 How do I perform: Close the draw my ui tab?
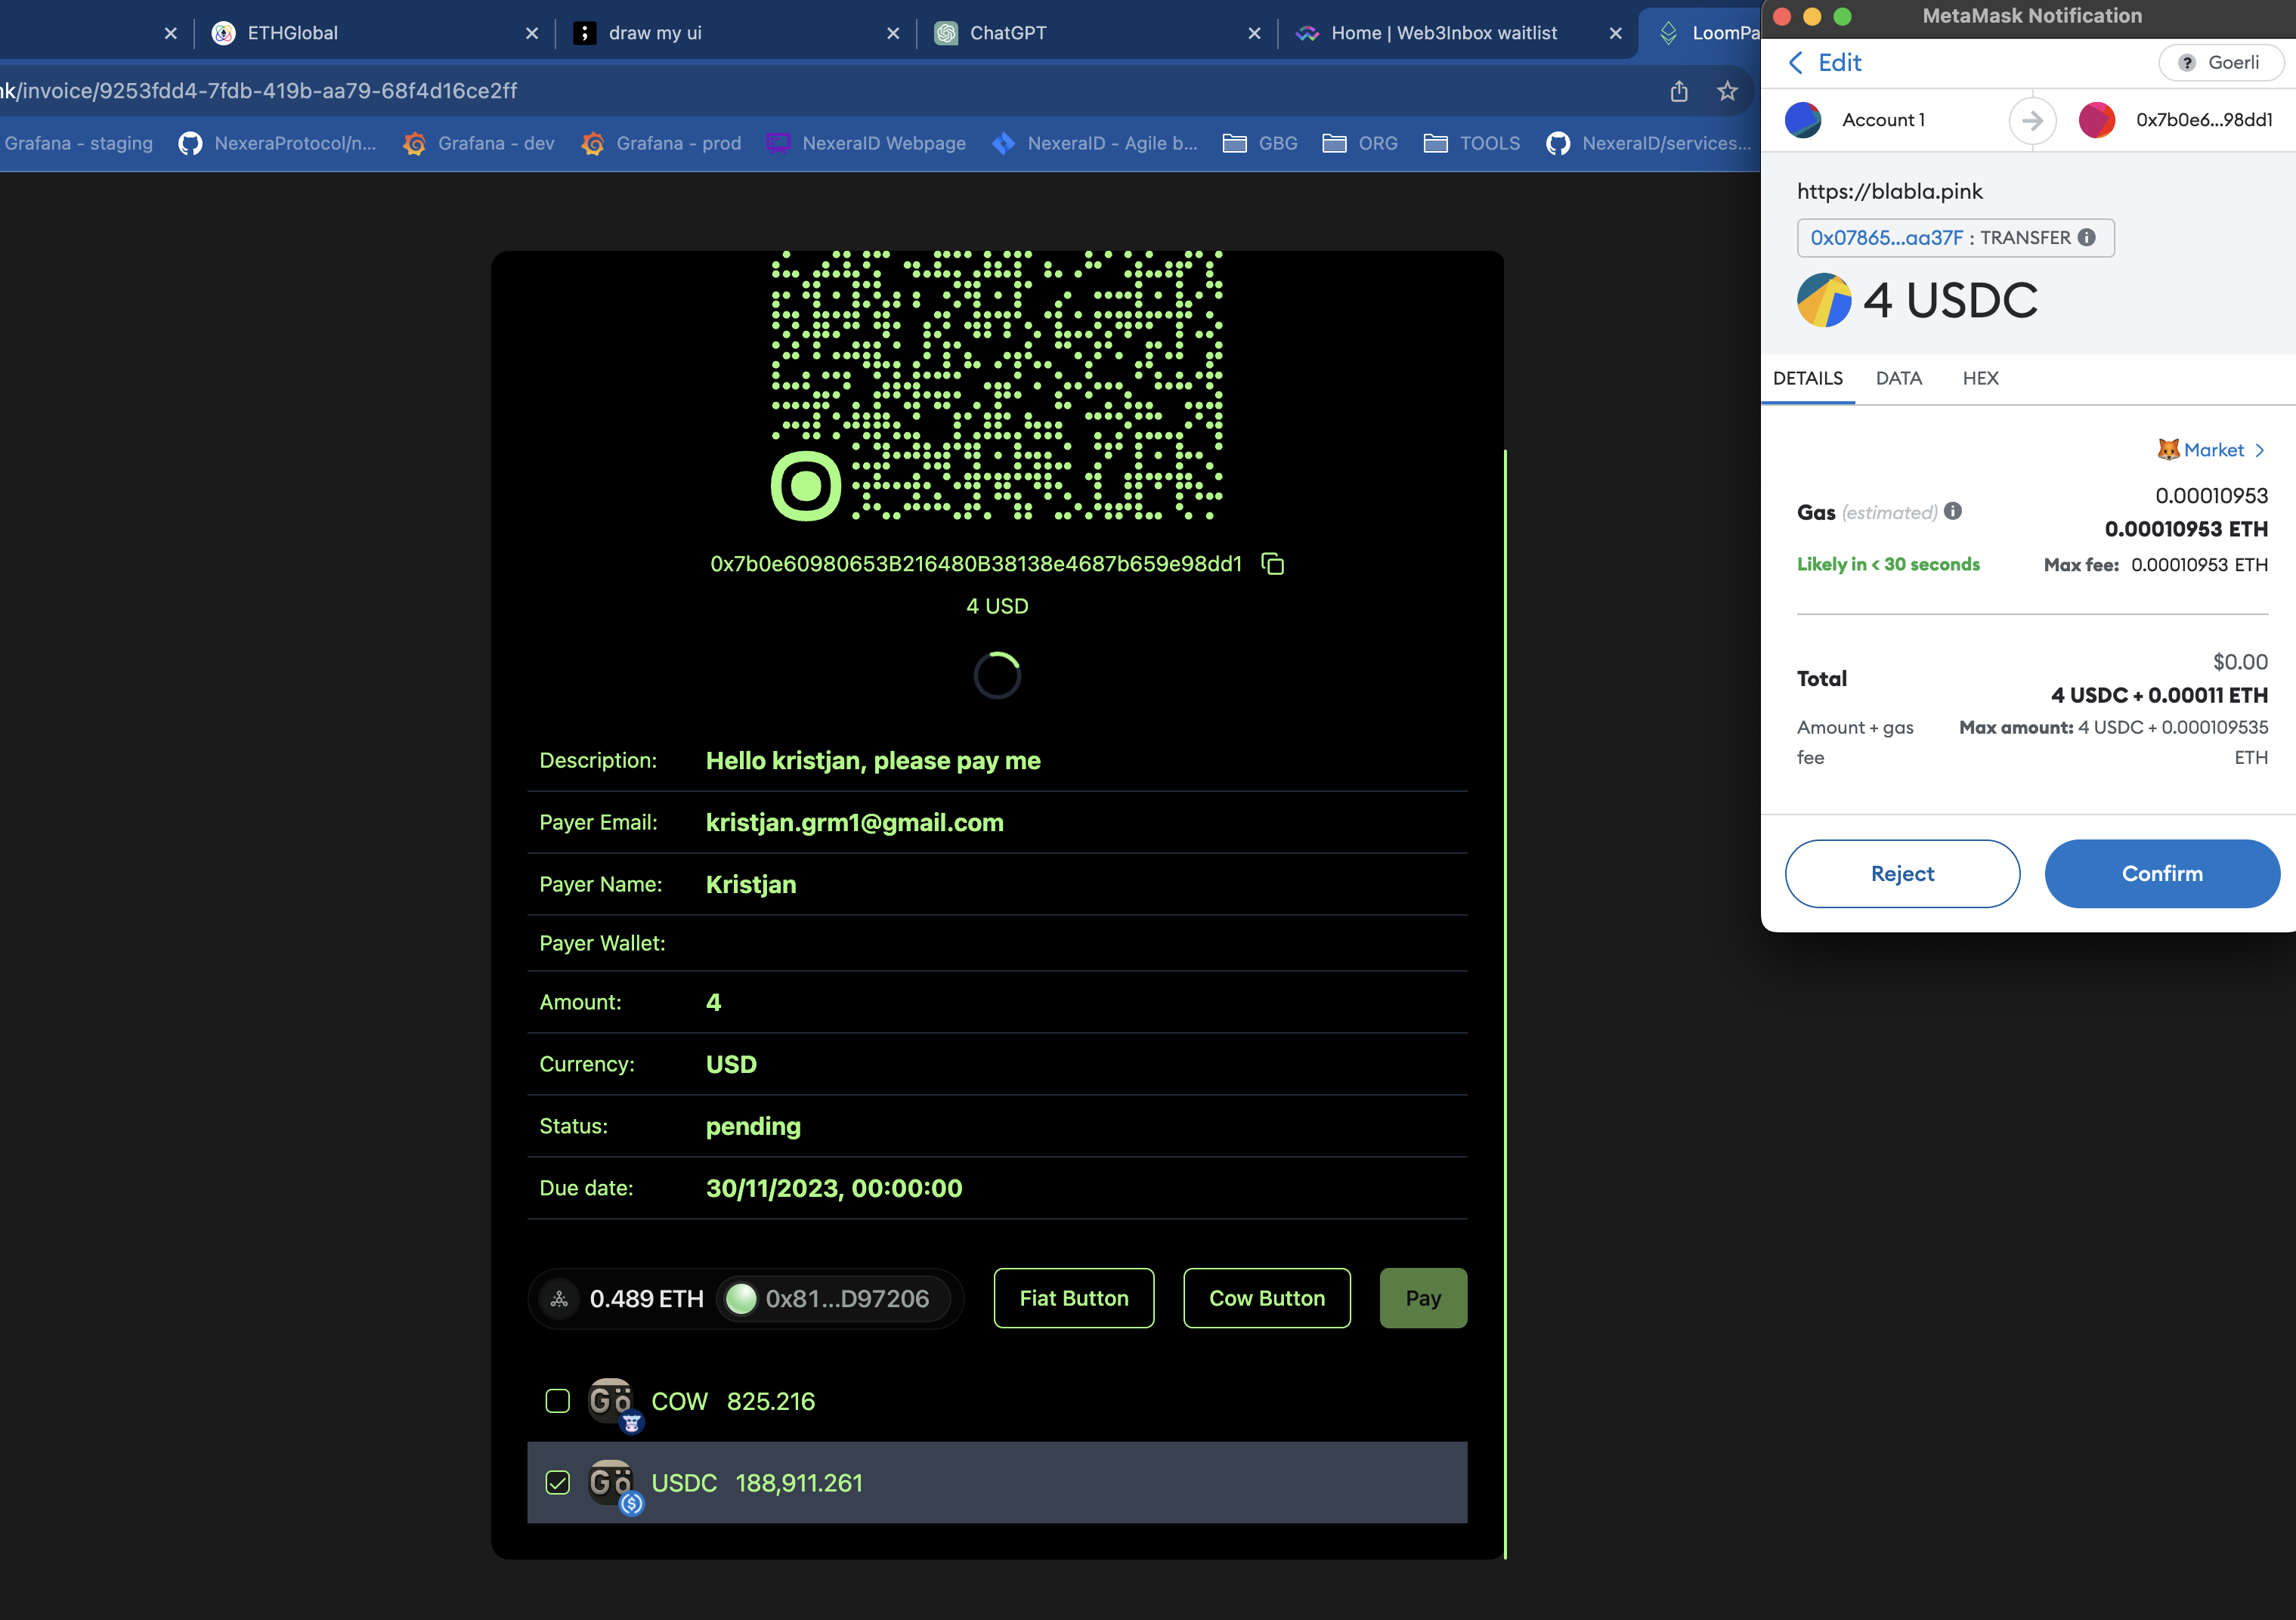893,33
